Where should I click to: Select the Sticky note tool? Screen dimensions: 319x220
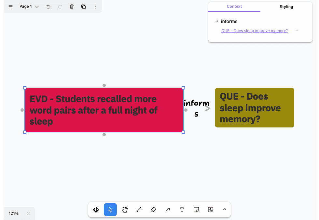196,210
